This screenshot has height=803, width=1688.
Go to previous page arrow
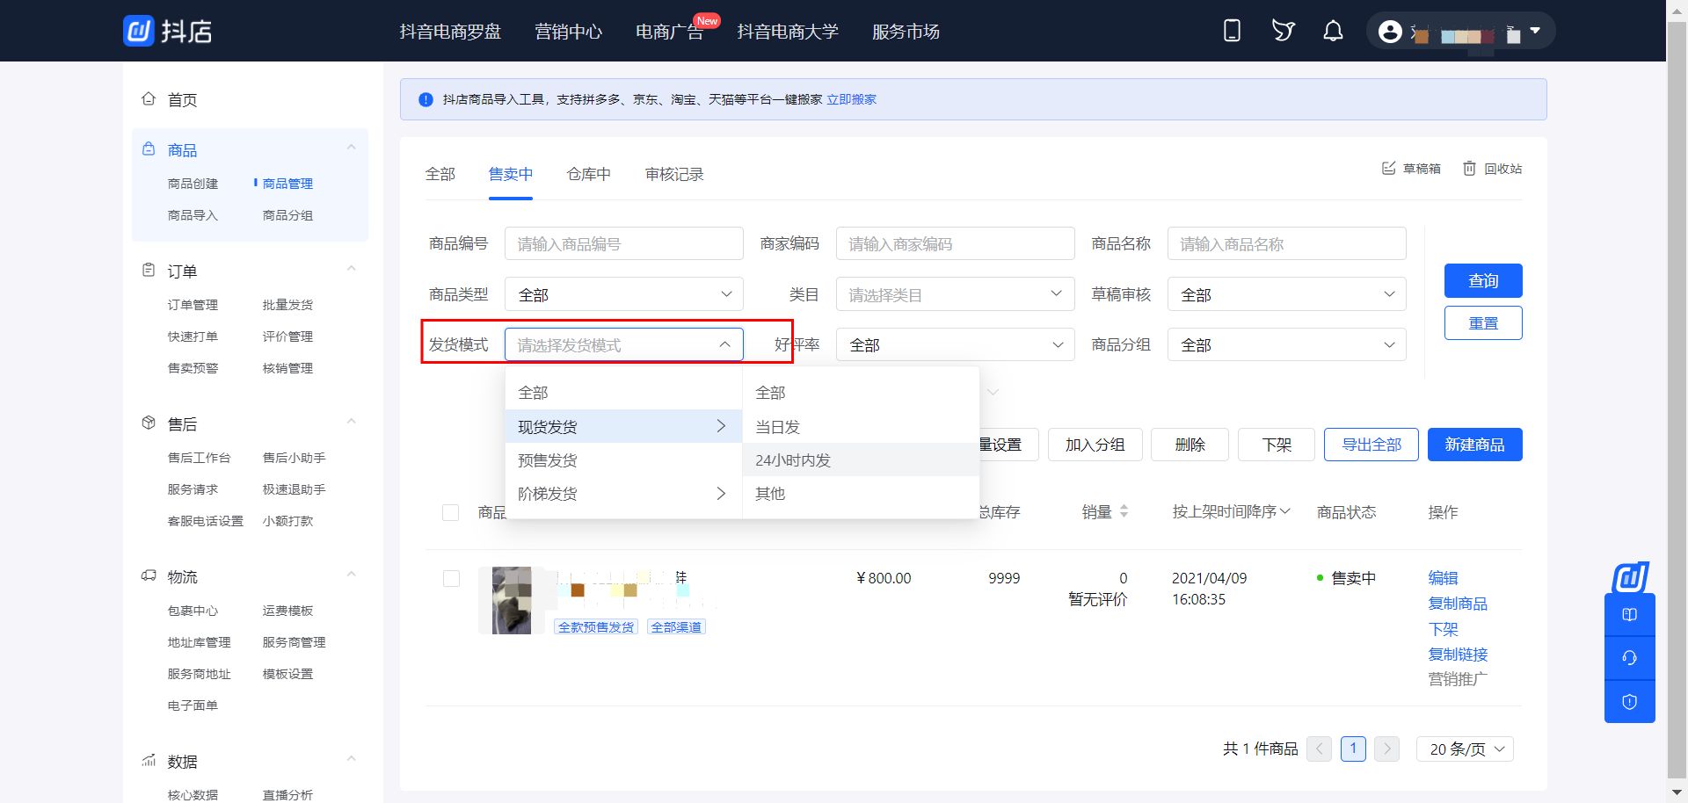click(1319, 749)
